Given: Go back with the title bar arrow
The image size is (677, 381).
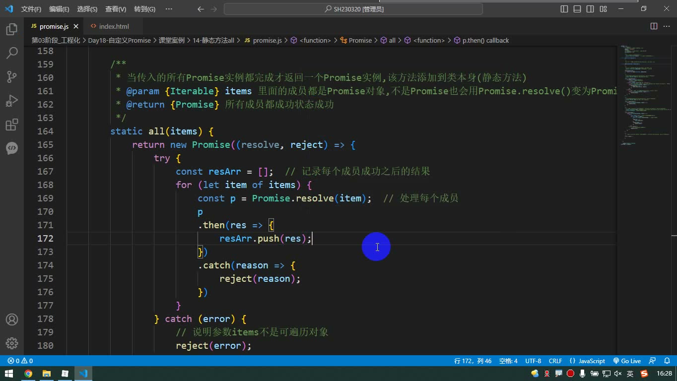Looking at the screenshot, I should click(x=201, y=9).
